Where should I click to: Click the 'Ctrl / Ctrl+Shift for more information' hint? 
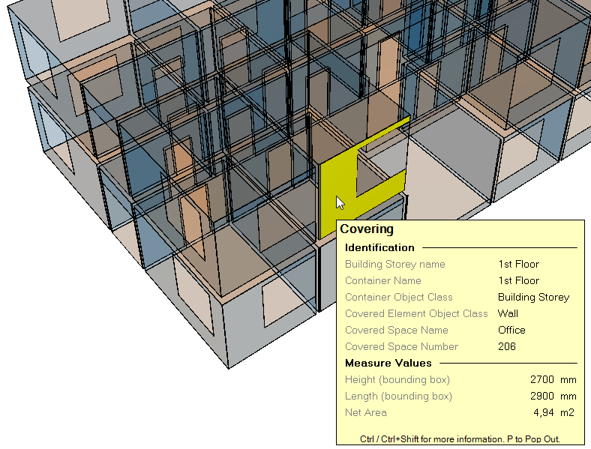coord(460,439)
